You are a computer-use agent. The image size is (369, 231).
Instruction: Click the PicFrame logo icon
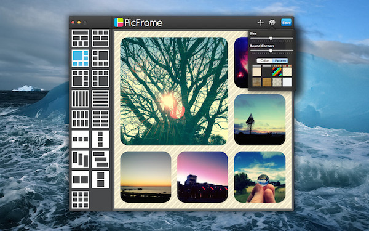pos(119,23)
